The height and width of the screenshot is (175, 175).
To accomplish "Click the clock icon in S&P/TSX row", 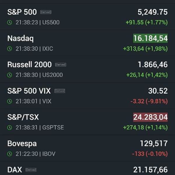I will click(x=10, y=127).
